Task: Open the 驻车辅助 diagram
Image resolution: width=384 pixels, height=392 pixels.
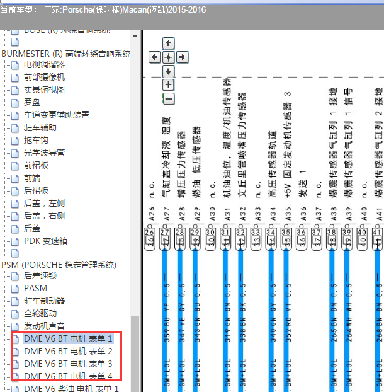Action: [x=40, y=127]
